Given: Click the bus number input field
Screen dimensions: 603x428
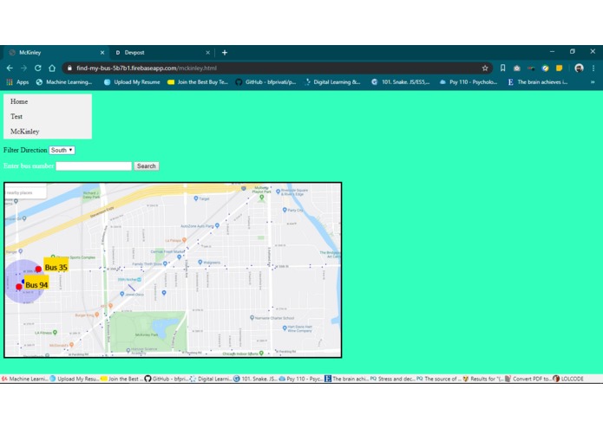Looking at the screenshot, I should click(x=94, y=165).
